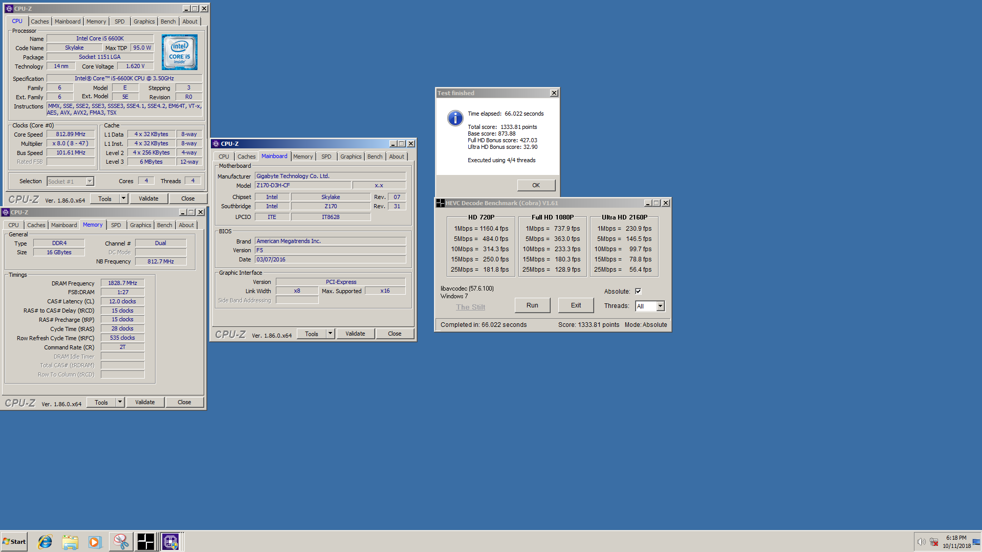The height and width of the screenshot is (552, 982).
Task: Click the processor Name field Intel Core i5 6600K
Action: (x=100, y=38)
